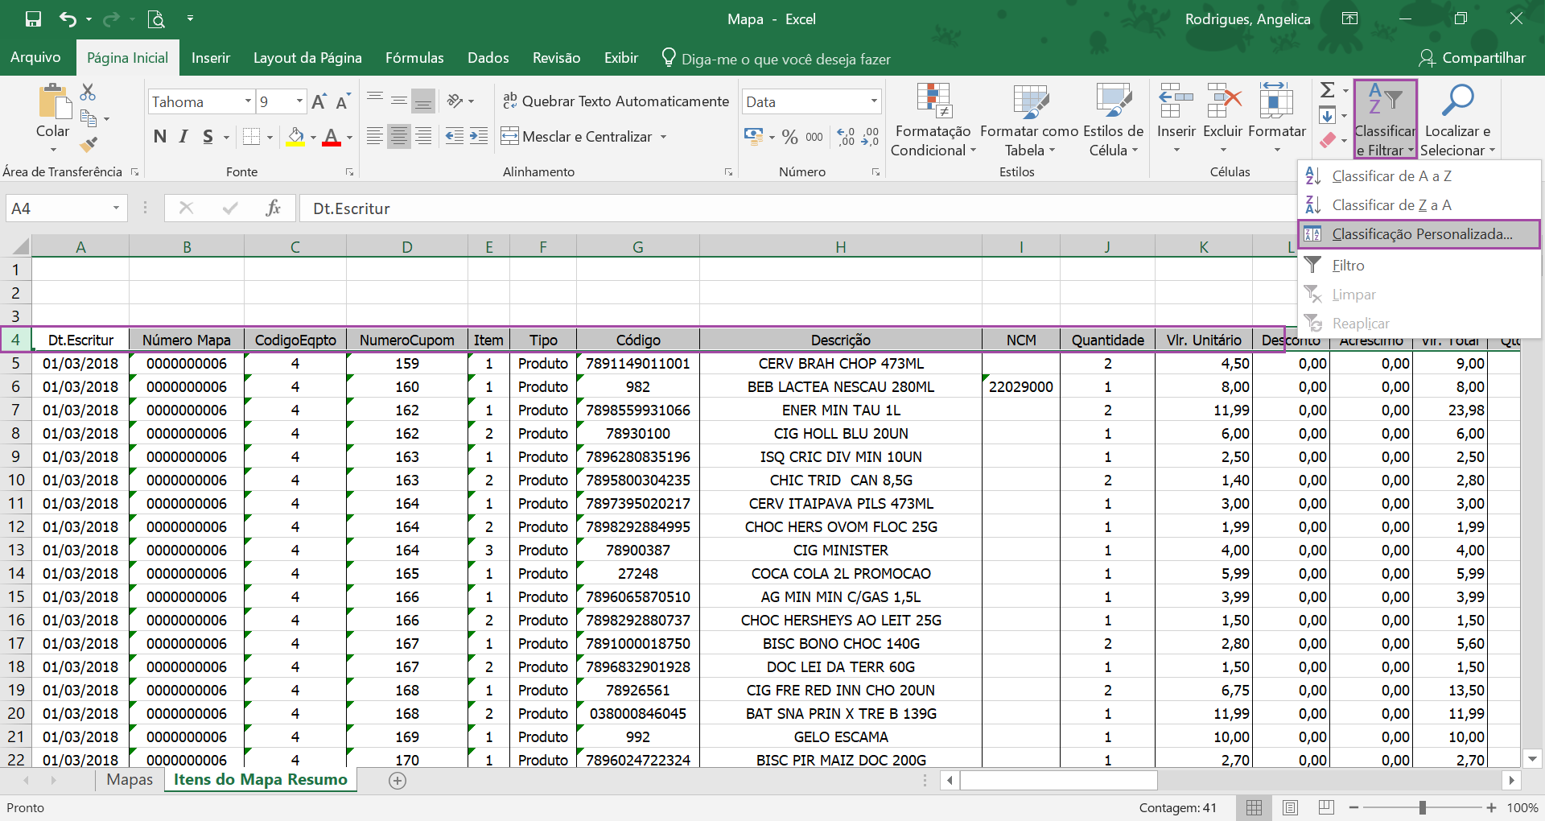This screenshot has height=821, width=1545.
Task: Toggle left text alignment
Action: pos(374,137)
